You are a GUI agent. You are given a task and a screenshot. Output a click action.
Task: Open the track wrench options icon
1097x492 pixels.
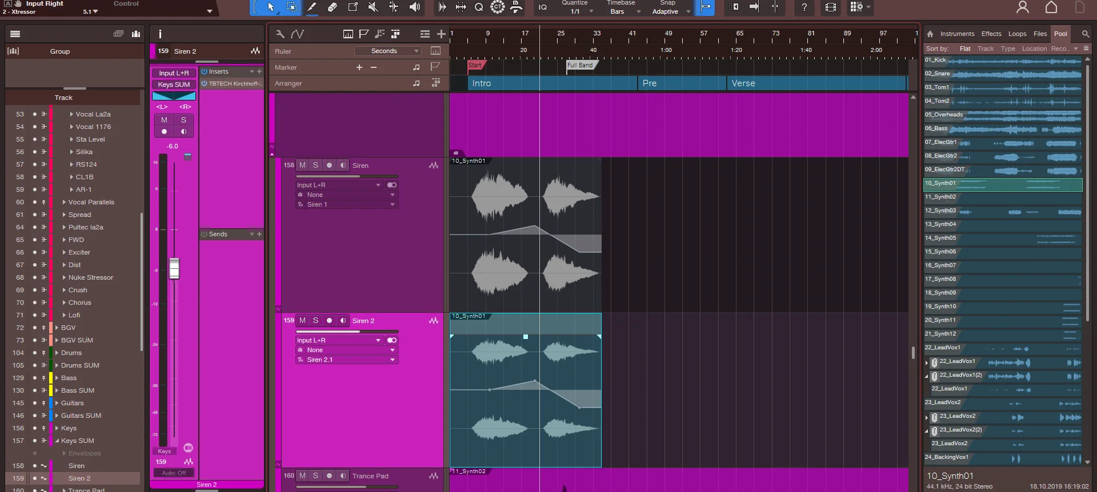280,34
